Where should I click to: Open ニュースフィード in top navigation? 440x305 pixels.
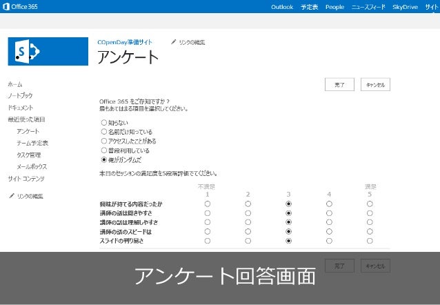368,7
